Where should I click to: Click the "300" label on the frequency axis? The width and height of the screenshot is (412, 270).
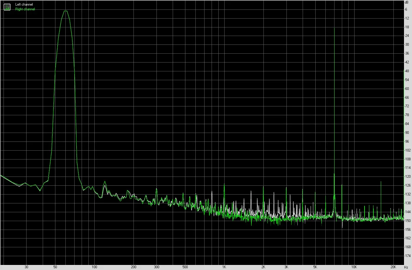(156, 267)
